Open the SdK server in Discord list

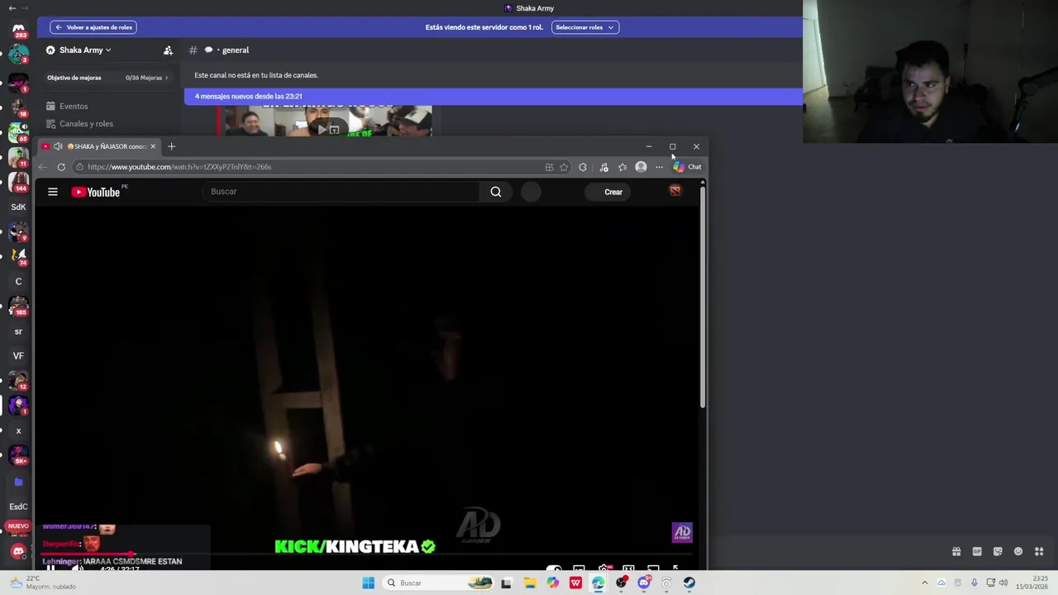pos(18,207)
